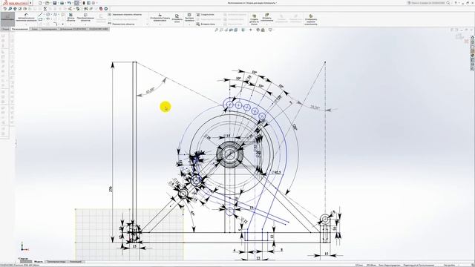Click the Print icon in the top bar

pos(62,3)
